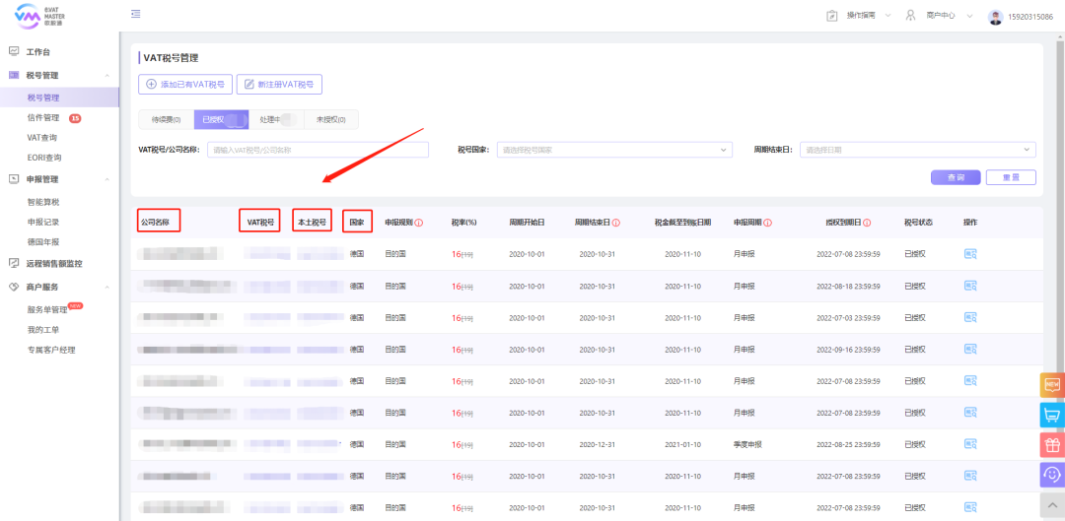Collapse the 税号管理 sidebar group chevron
This screenshot has height=521, width=1065.
(x=106, y=75)
